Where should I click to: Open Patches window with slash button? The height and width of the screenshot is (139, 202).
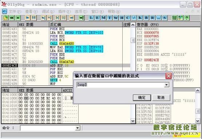point(134,18)
